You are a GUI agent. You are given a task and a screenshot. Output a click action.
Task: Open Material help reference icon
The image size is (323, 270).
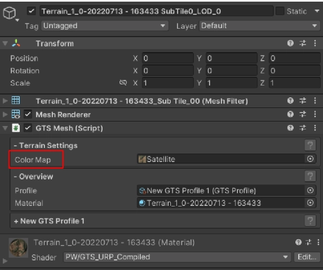[298, 242]
